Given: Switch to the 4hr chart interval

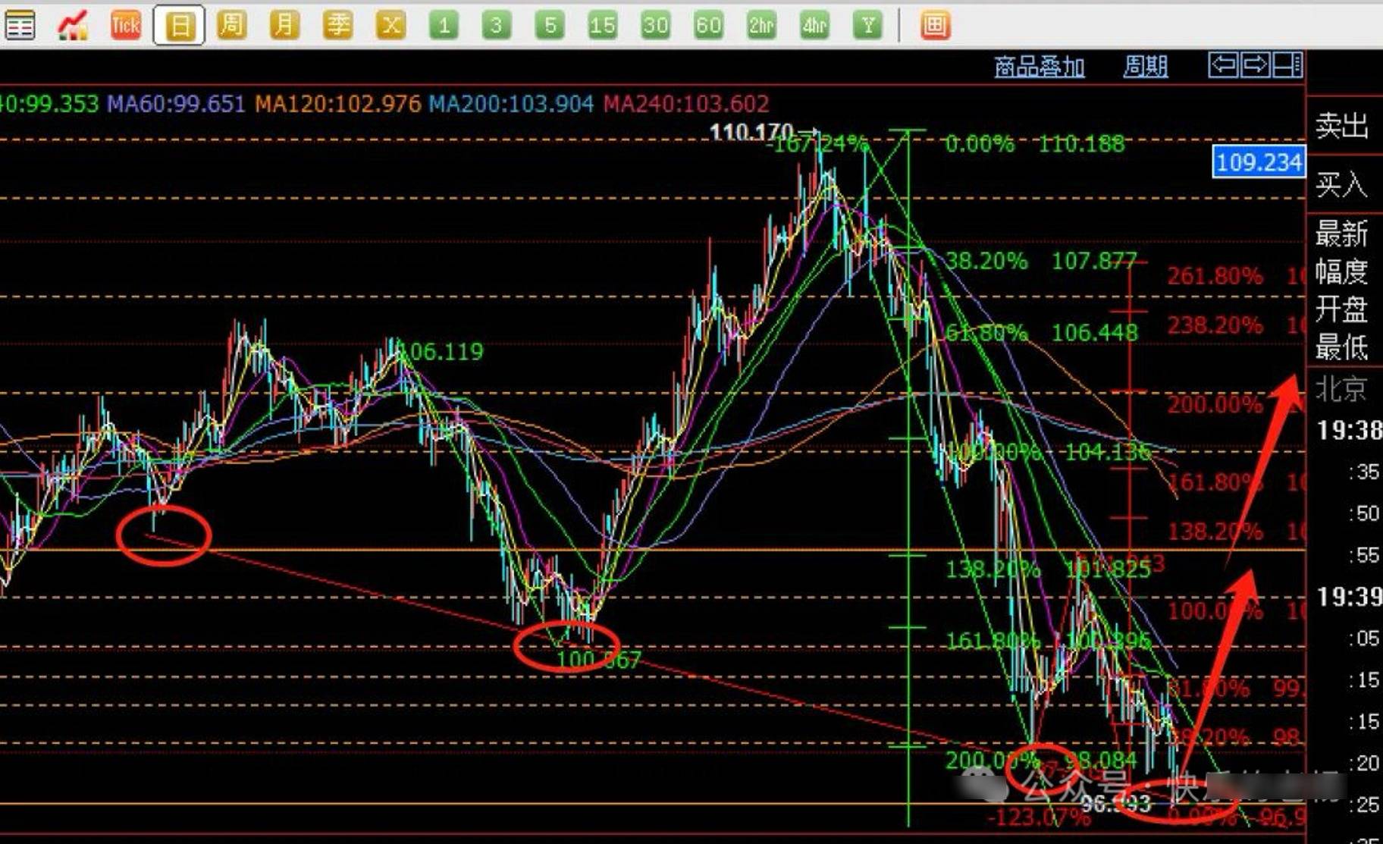Looking at the screenshot, I should 814,26.
